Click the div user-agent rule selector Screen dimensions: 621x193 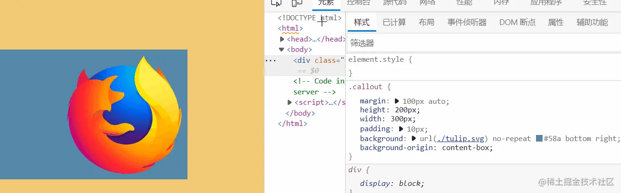pyautogui.click(x=356, y=169)
